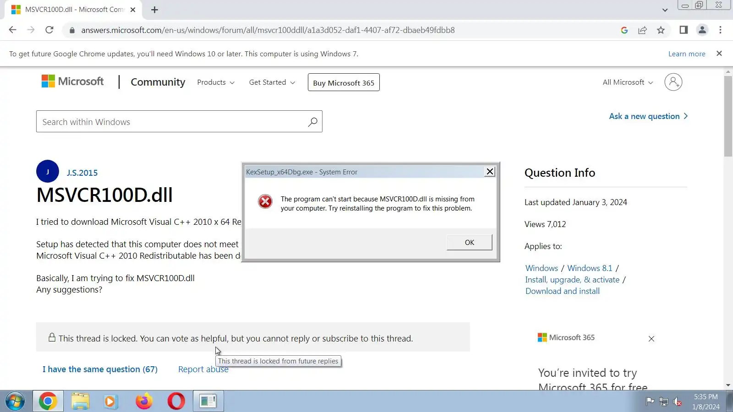
Task: Dismiss the Chrome update notification bar
Action: point(719,54)
